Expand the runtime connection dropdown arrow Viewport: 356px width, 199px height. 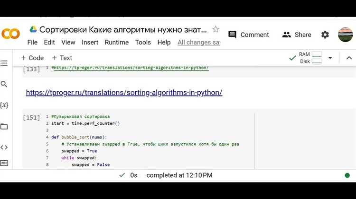[330, 58]
